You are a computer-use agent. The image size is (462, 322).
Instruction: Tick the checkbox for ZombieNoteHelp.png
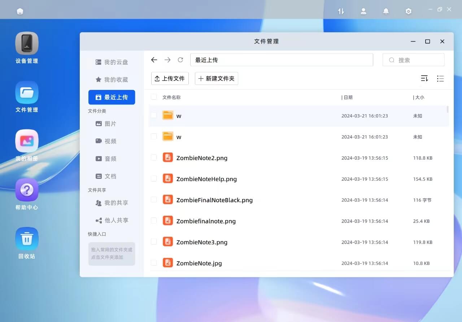pyautogui.click(x=154, y=179)
